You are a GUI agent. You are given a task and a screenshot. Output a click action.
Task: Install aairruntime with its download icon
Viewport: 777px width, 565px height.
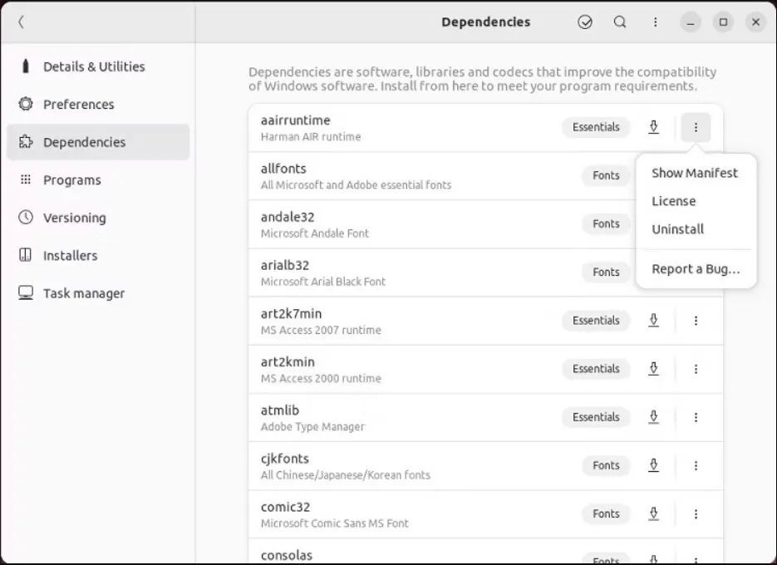click(653, 127)
